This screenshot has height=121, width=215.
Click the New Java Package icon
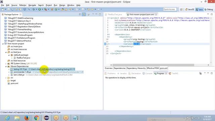[52, 9]
